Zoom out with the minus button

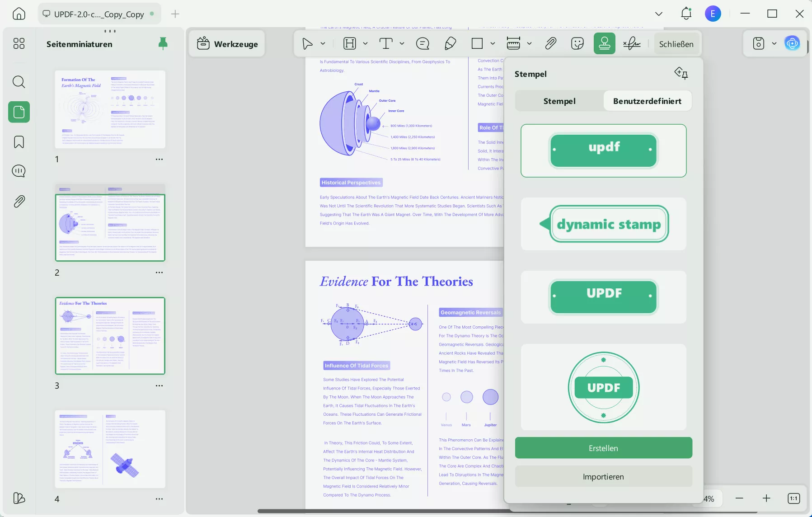pos(739,498)
